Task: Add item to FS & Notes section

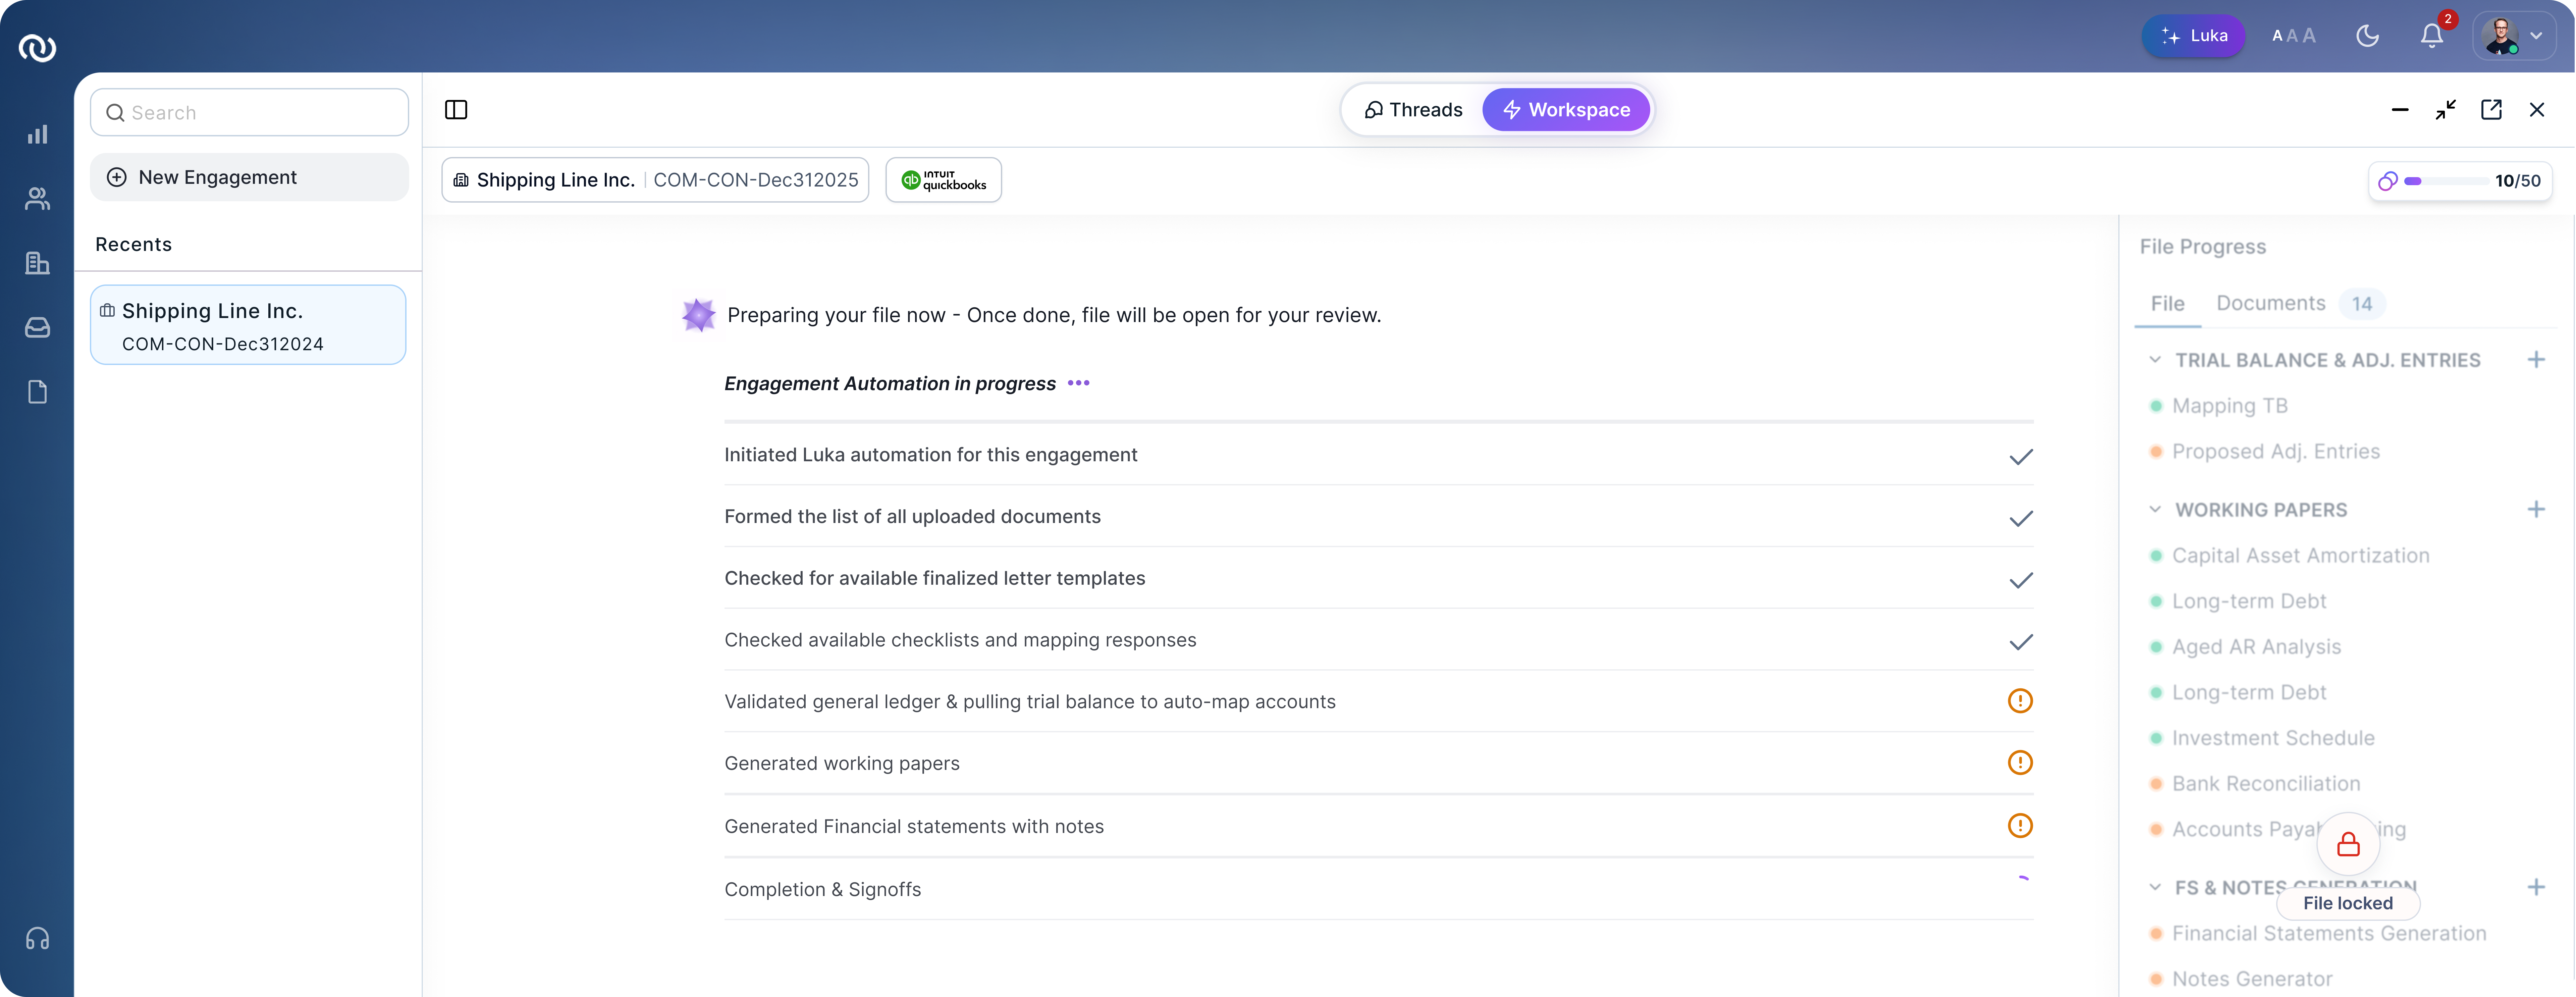Action: pos(2536,887)
